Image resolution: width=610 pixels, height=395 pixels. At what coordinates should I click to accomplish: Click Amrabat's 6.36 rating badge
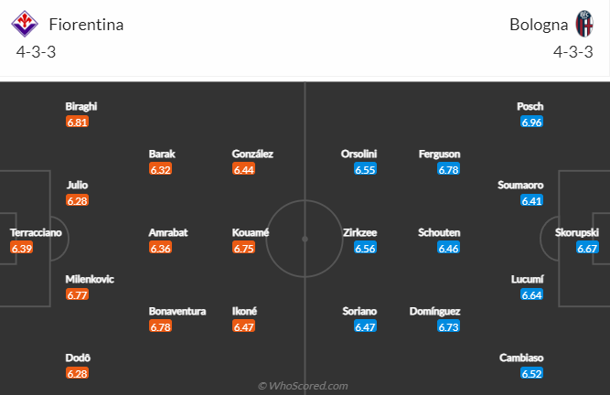(x=160, y=248)
